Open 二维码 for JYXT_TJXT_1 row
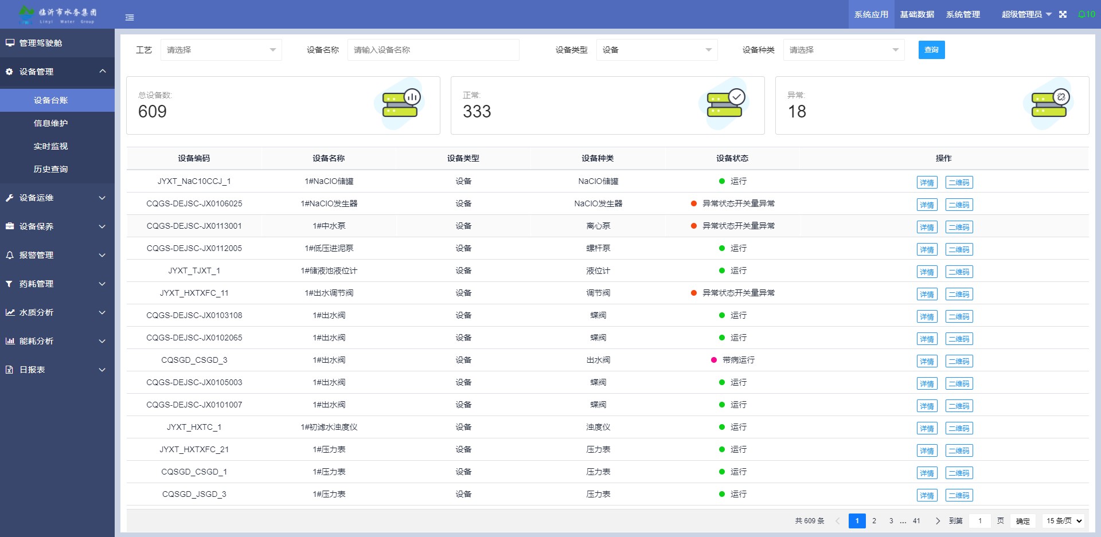The height and width of the screenshot is (537, 1101). (x=959, y=272)
